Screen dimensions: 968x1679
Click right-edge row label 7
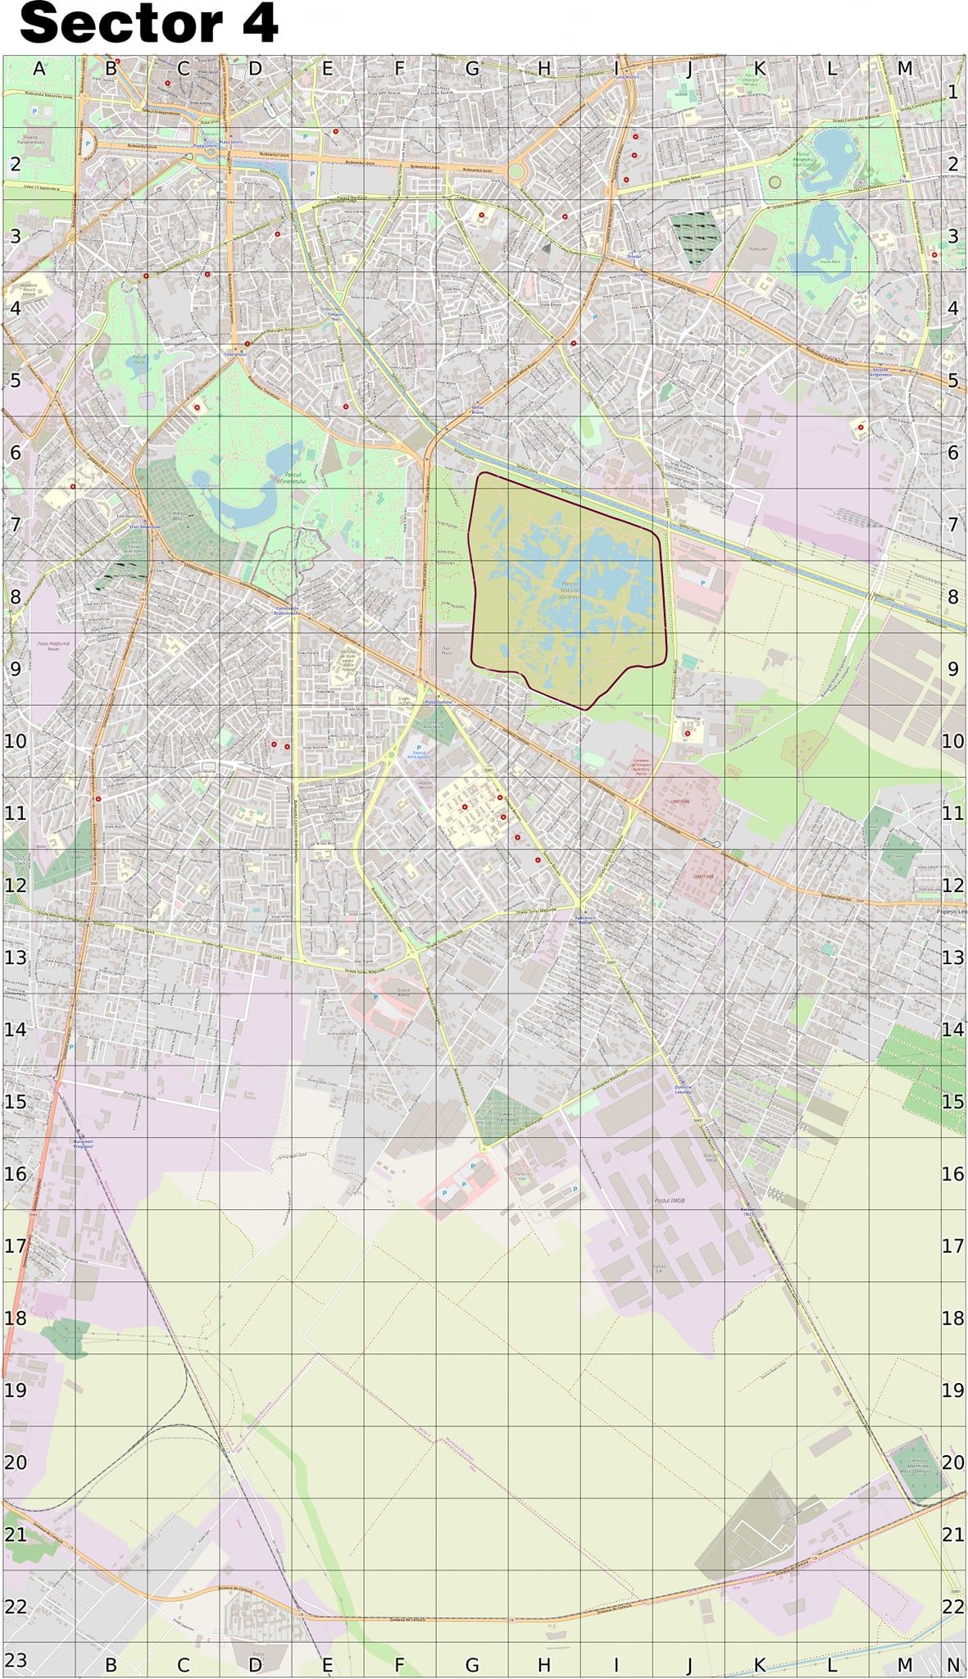coord(952,525)
